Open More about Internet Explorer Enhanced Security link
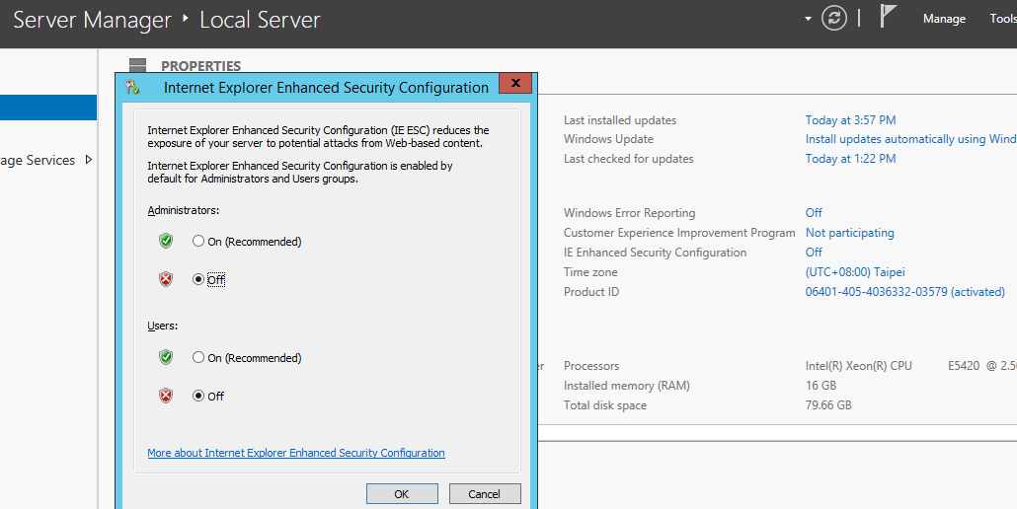This screenshot has height=509, width=1017. (x=296, y=453)
